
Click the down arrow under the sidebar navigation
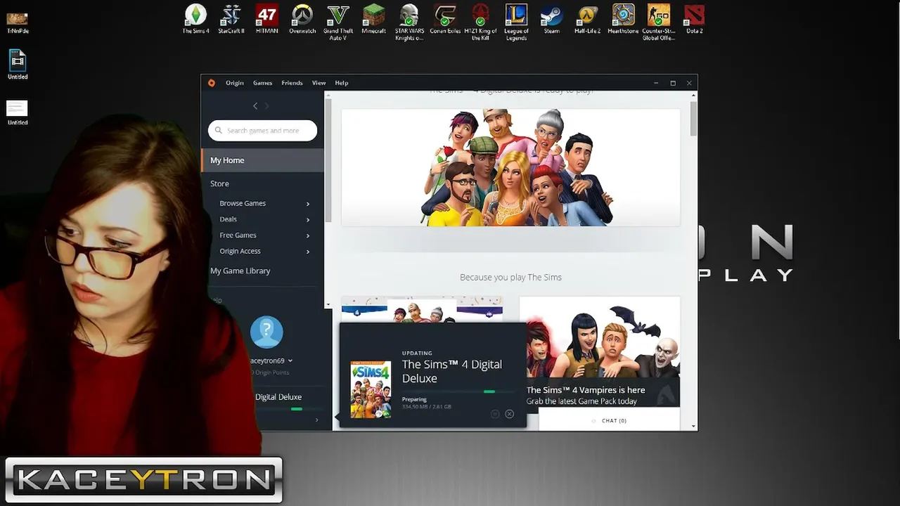click(328, 305)
